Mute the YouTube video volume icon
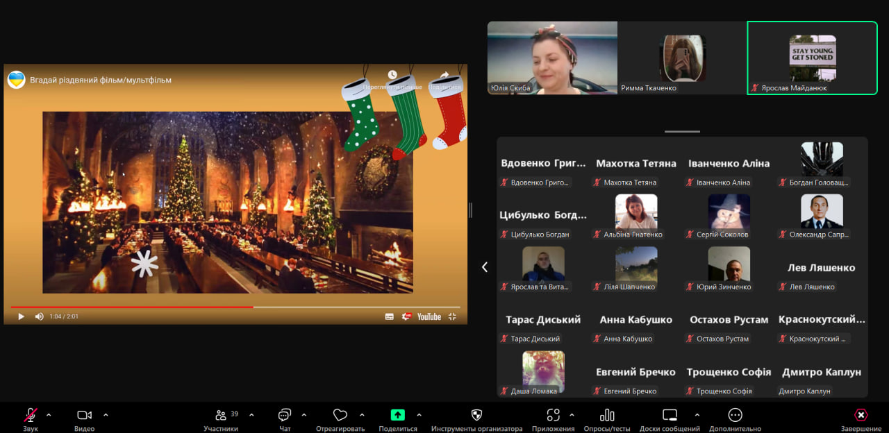This screenshot has height=433, width=889. 39,316
